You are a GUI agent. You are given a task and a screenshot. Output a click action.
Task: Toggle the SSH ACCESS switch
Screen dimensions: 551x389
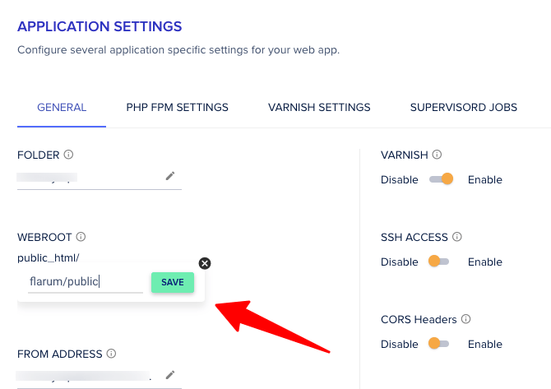(439, 262)
